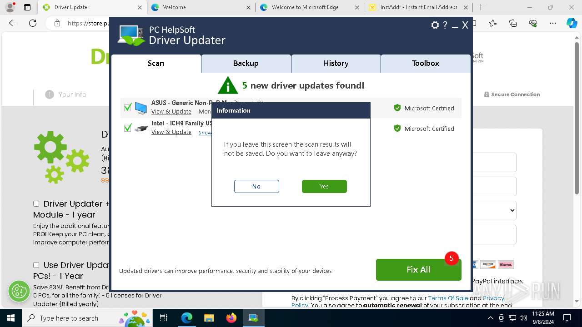Uncheck the Intel ICH9 driver
Image resolution: width=582 pixels, height=327 pixels.
tap(128, 128)
